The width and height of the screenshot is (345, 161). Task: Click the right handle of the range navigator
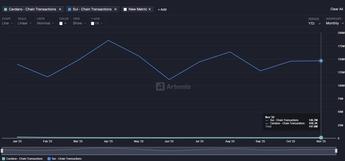click(336, 151)
